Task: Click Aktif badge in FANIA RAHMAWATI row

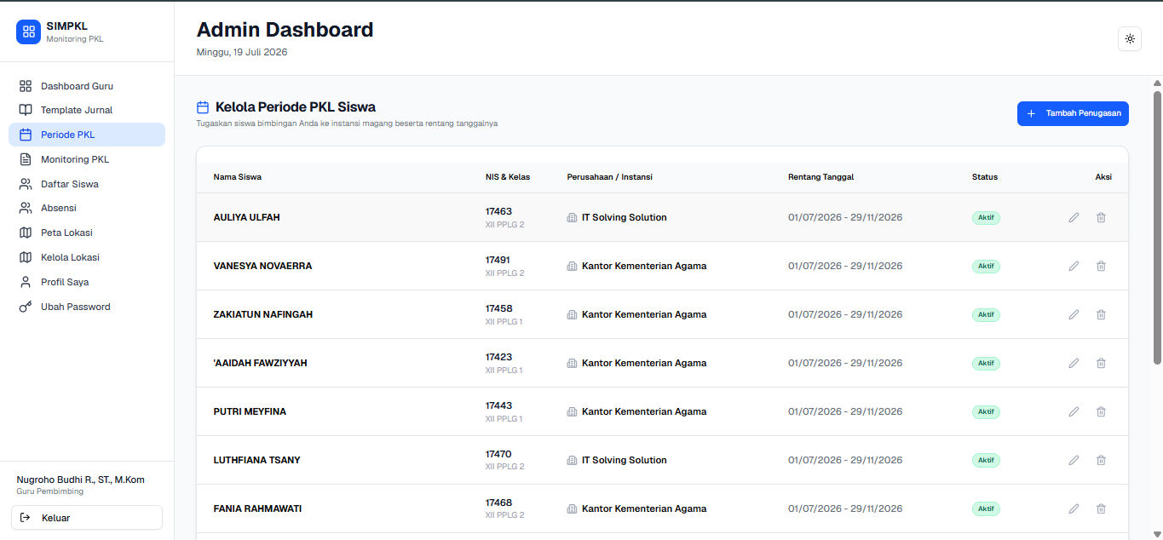Action: pos(986,508)
